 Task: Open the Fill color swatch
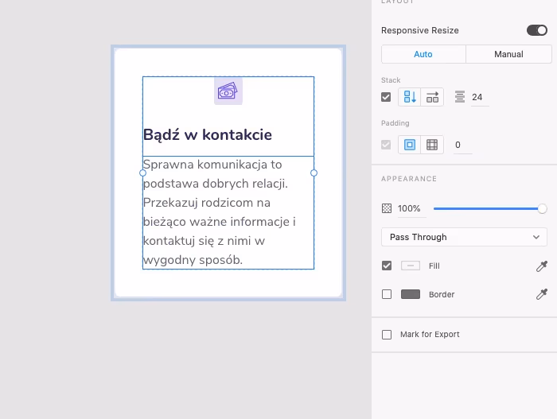[411, 266]
